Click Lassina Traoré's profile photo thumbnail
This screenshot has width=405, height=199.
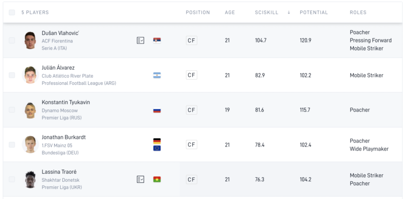click(x=30, y=179)
